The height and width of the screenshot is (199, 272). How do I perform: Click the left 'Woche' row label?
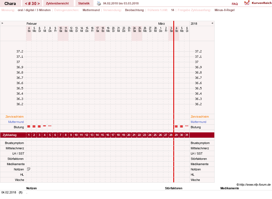(19, 180)
